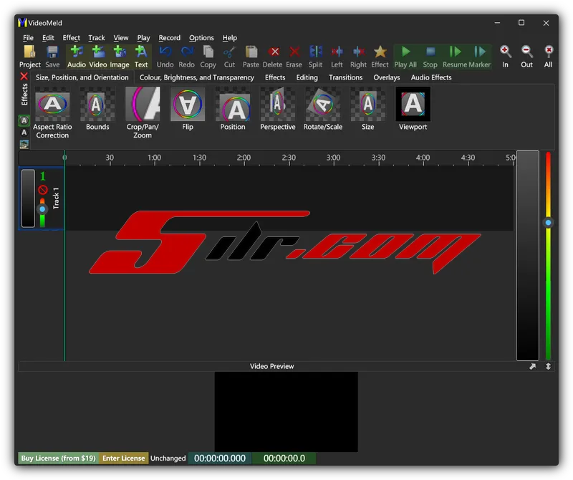Screen dimensions: 573x480
Task: Switch to the Audio Effects tab
Action: [x=431, y=77]
